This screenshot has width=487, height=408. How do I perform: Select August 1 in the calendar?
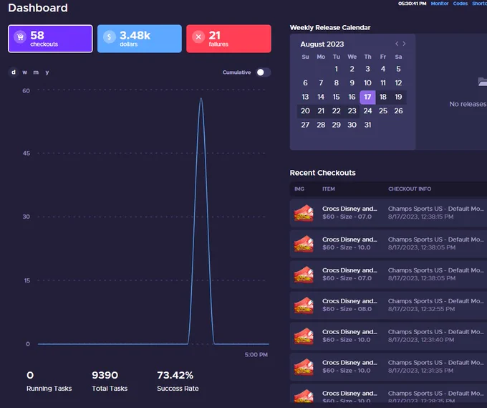pyautogui.click(x=337, y=69)
